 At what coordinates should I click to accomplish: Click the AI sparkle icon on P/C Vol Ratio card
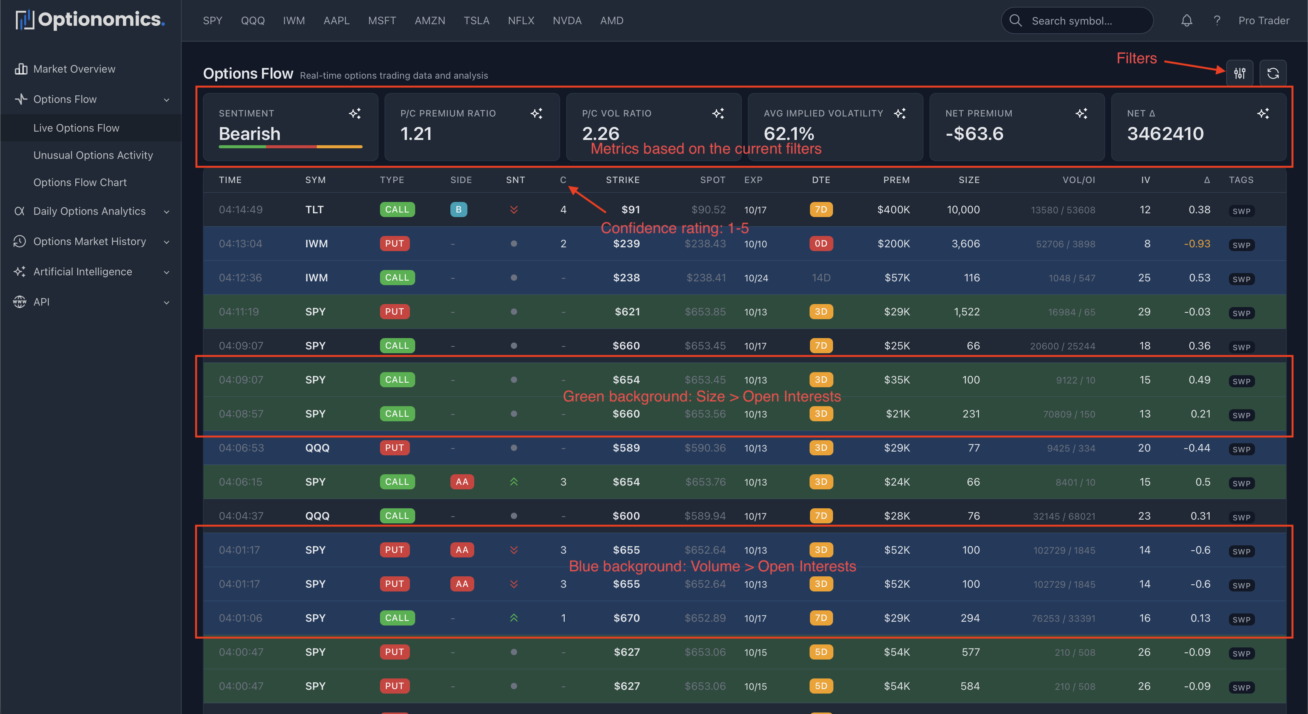coord(718,114)
